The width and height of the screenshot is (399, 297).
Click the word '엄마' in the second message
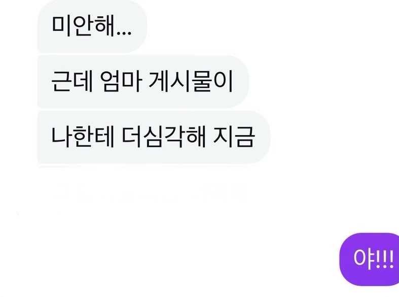[x=121, y=82]
